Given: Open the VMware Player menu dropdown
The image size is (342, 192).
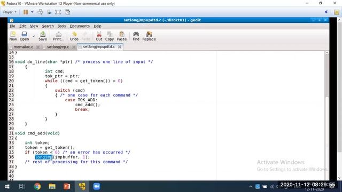Looking at the screenshot, I should (x=10, y=12).
